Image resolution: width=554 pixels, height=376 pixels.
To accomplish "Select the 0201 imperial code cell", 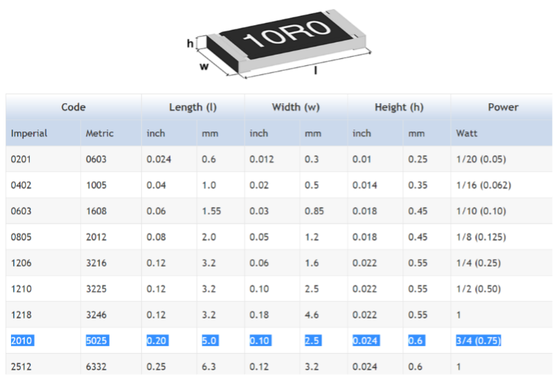I will pyautogui.click(x=21, y=159).
